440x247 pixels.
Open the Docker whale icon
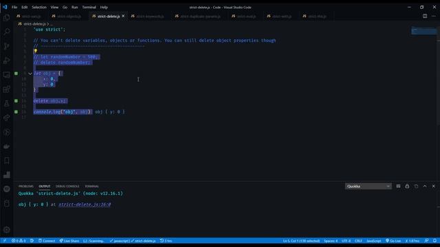click(6, 146)
